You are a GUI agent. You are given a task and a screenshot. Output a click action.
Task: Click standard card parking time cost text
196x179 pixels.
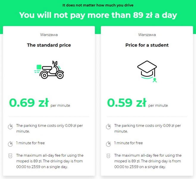click(49, 128)
